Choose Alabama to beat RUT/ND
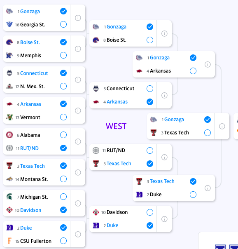This screenshot has width=238, height=249. pos(63,135)
